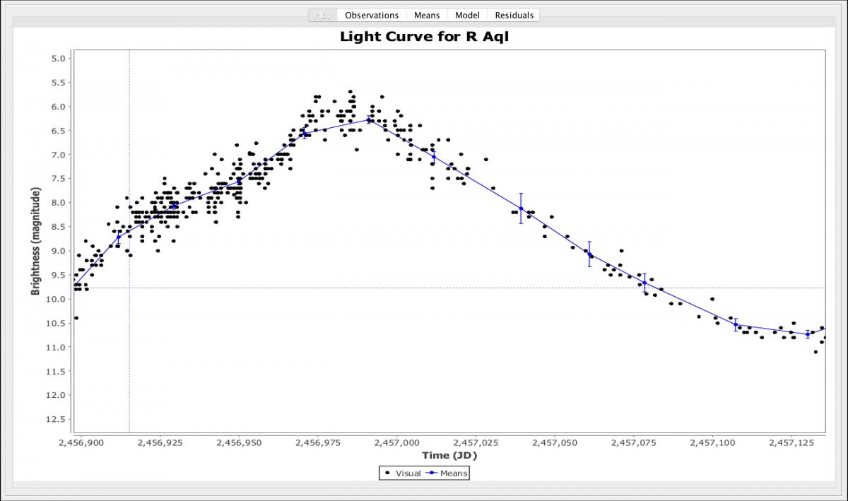This screenshot has height=501, width=848.
Task: Switch to the Plot tab
Action: (x=322, y=16)
